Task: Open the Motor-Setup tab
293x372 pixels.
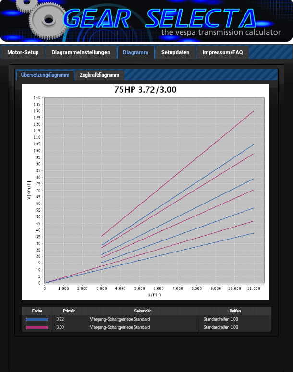Action: point(23,53)
